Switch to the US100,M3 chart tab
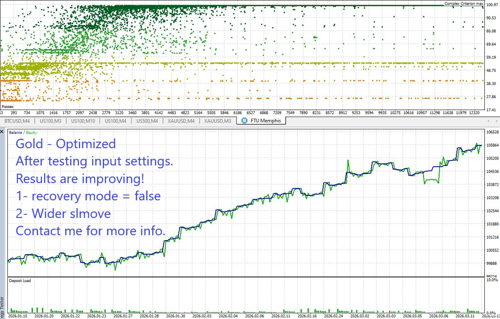The height and width of the screenshot is (319, 500). point(51,121)
